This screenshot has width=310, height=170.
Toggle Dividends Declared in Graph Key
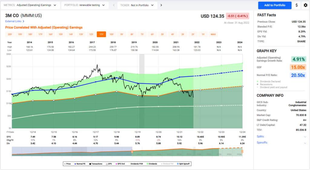coord(269,82)
